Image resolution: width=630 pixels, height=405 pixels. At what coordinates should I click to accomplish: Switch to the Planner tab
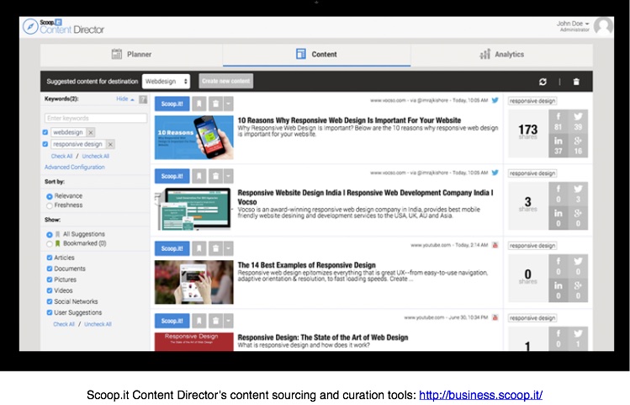click(x=131, y=55)
